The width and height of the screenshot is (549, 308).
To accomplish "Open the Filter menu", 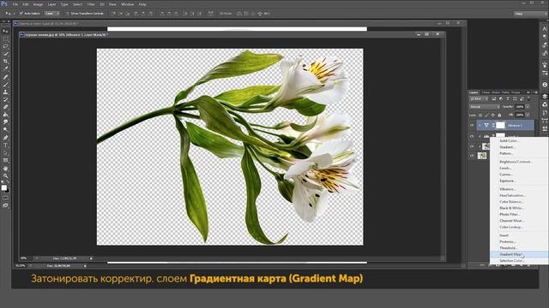I will coord(91,4).
